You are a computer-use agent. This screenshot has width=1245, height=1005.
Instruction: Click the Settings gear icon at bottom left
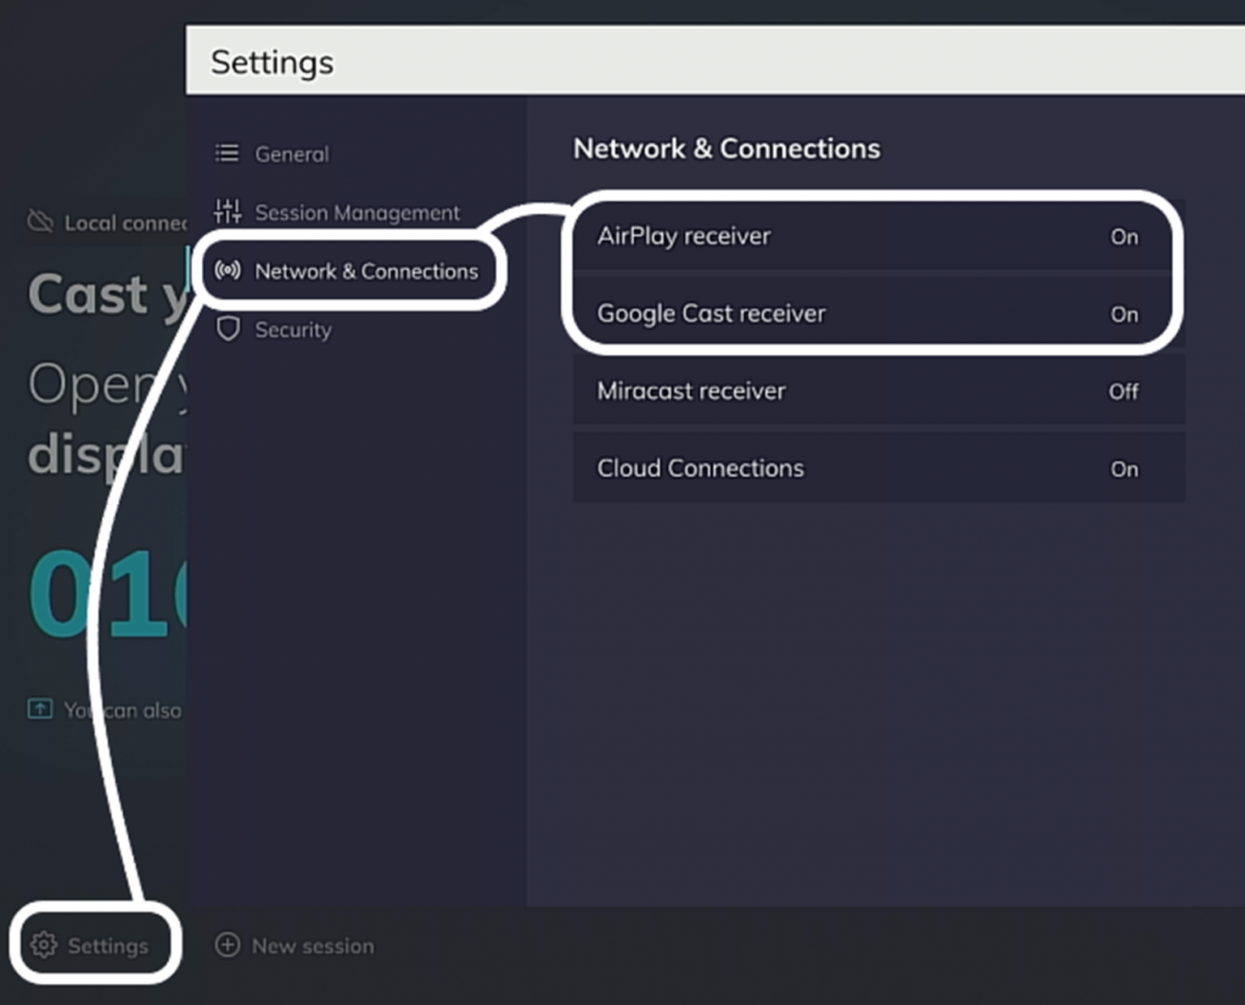point(45,945)
